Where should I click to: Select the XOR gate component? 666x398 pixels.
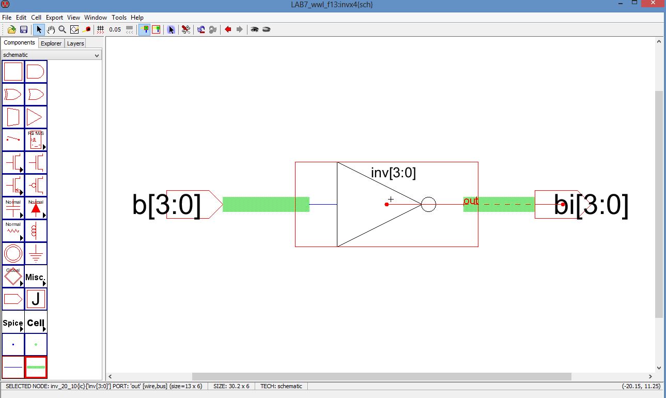(13, 95)
